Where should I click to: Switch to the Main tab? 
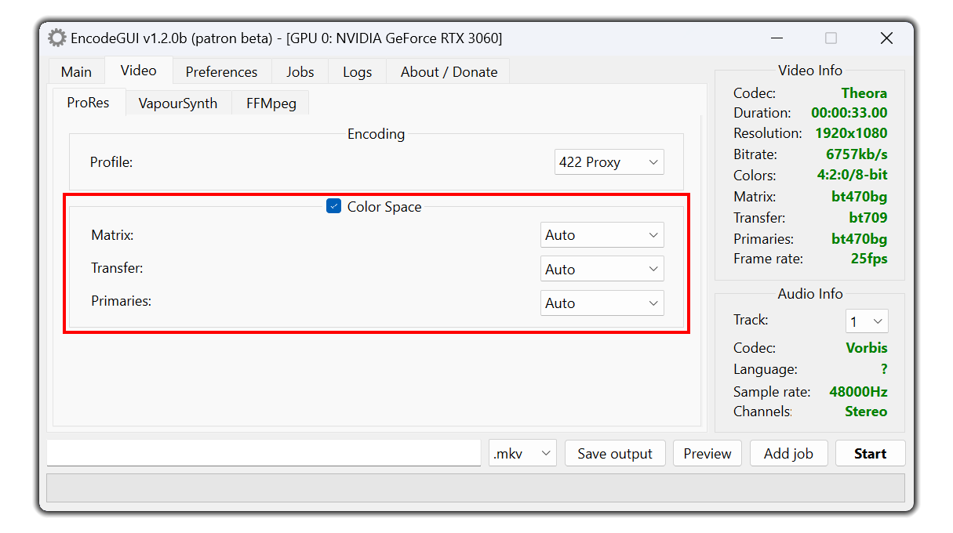pos(76,71)
